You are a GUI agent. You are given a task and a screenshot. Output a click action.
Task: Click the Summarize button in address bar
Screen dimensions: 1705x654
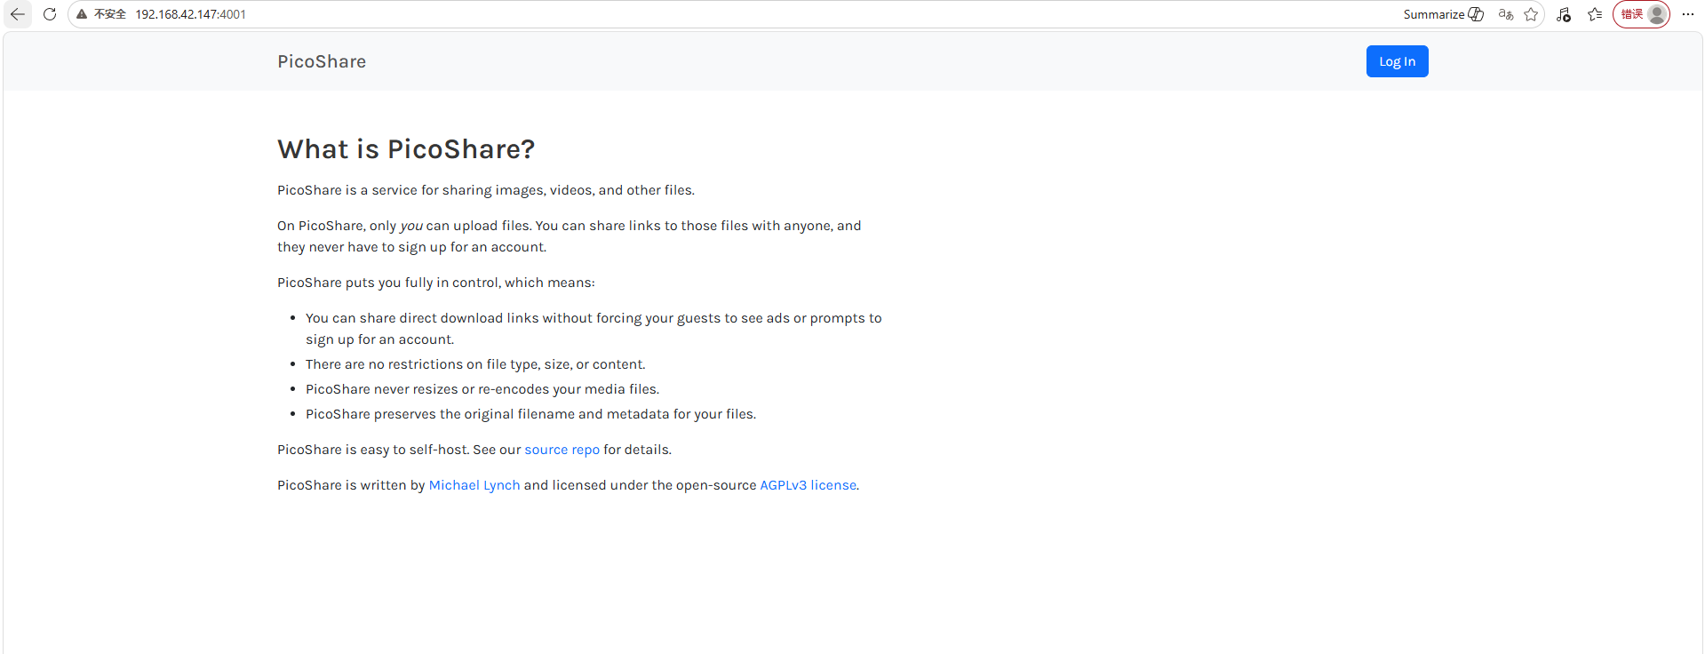[x=1443, y=14]
